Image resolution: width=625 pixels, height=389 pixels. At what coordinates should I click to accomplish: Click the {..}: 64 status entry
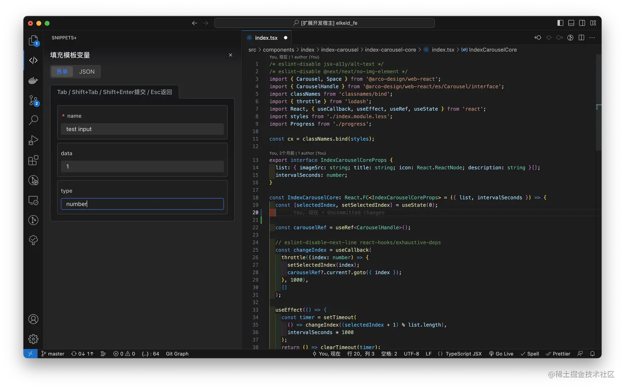150,354
